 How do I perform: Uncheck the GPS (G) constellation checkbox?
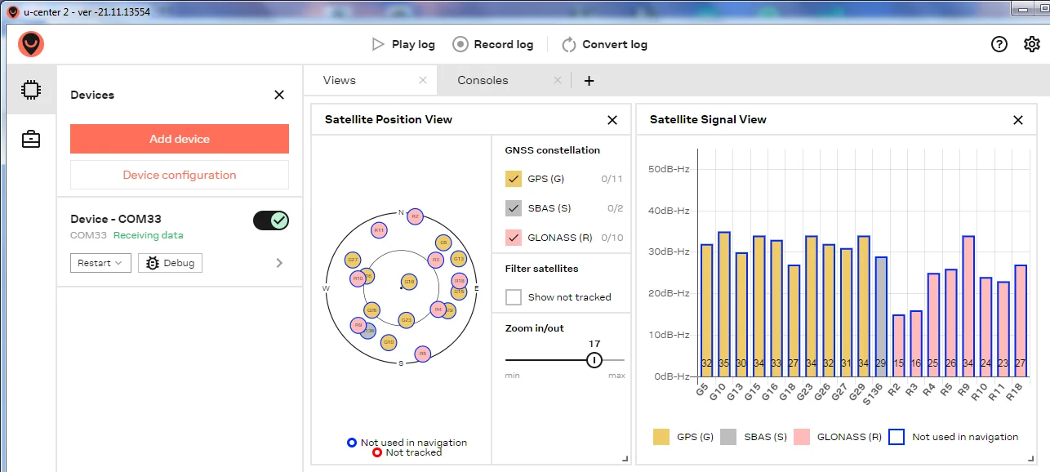[x=514, y=179]
